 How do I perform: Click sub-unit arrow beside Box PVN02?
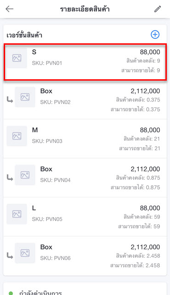click(10, 100)
